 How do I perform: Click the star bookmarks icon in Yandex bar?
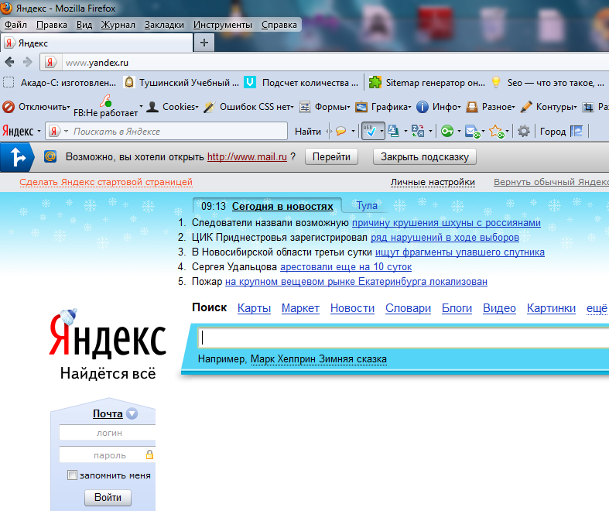click(496, 132)
